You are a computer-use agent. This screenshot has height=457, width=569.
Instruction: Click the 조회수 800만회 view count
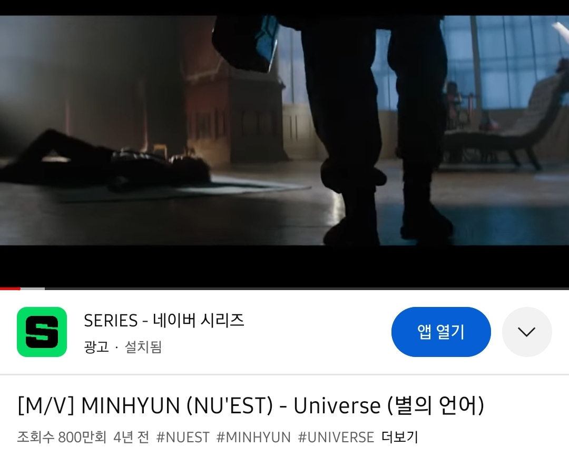pos(62,437)
